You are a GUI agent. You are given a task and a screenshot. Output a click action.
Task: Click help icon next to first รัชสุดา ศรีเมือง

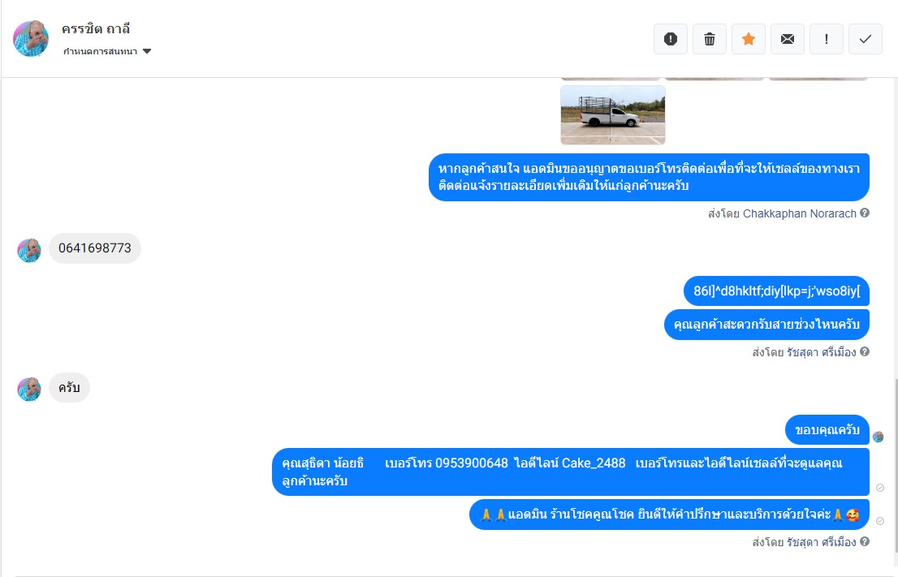(865, 351)
